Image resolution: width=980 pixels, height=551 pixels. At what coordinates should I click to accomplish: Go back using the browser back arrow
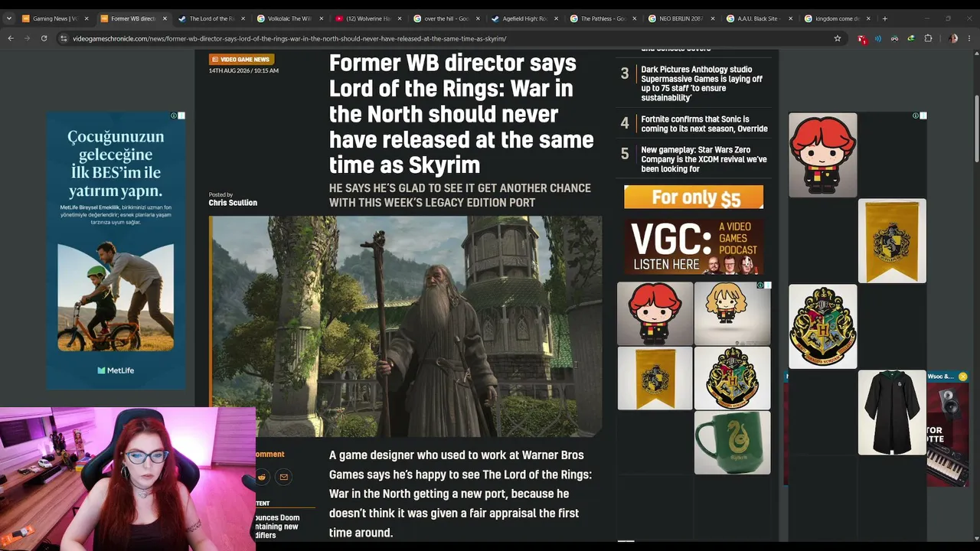tap(11, 38)
